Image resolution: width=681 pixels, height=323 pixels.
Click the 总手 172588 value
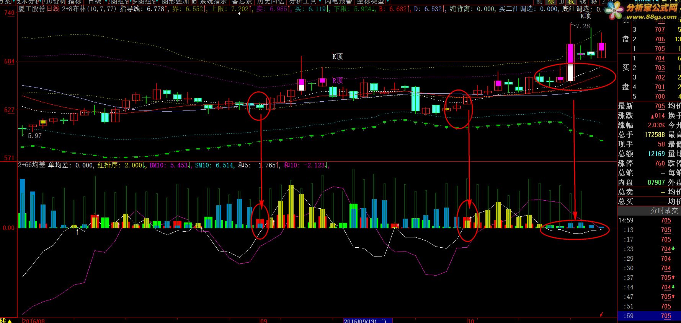[655, 135]
